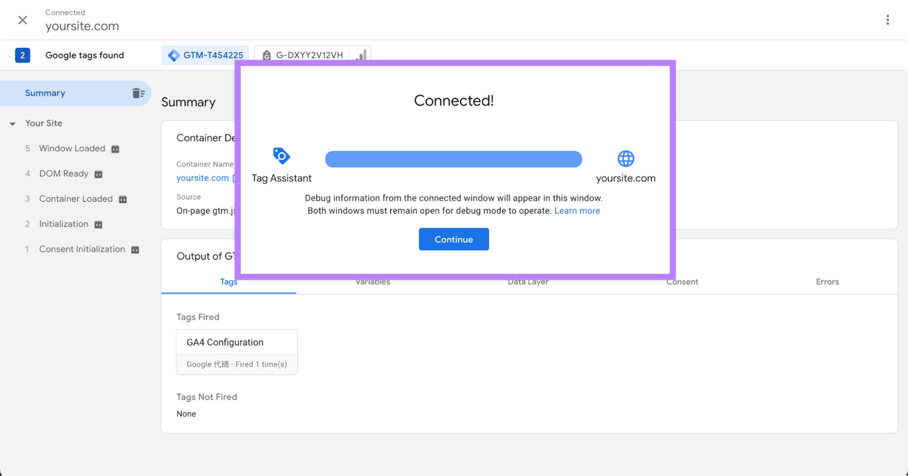The height and width of the screenshot is (476, 908).
Task: Open the yoursite.com container name link
Action: pyautogui.click(x=203, y=178)
